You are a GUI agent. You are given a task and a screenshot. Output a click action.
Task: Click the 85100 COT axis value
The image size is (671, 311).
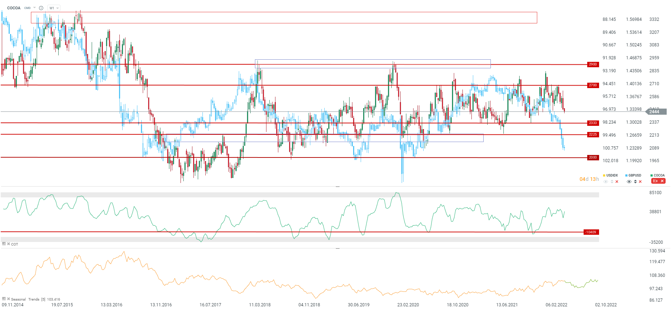click(x=655, y=193)
